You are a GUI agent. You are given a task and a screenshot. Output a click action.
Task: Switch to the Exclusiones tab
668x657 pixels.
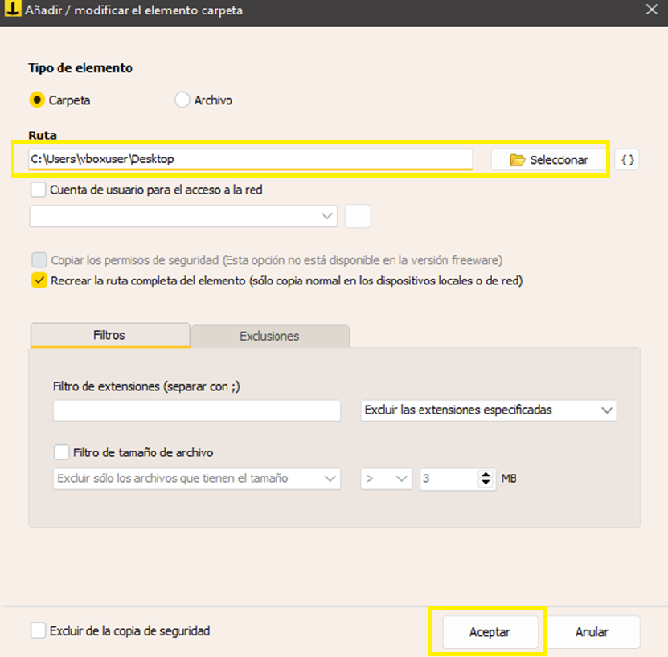click(x=269, y=336)
